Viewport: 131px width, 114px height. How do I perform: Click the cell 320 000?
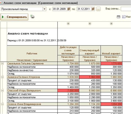(90, 70)
